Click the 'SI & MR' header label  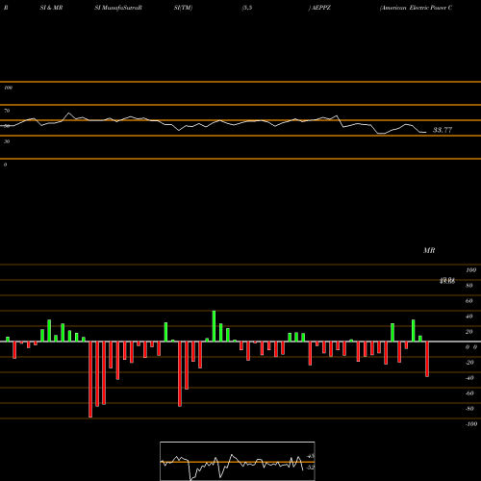(51, 8)
